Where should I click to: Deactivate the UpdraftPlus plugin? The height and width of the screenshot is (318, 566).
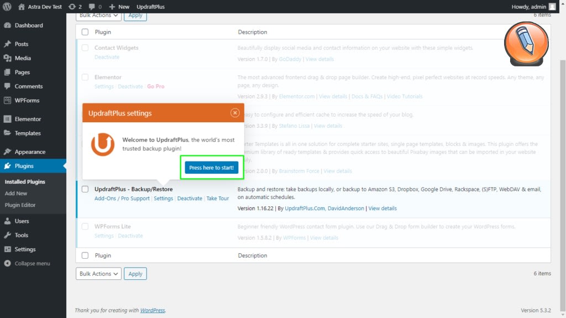pos(190,199)
